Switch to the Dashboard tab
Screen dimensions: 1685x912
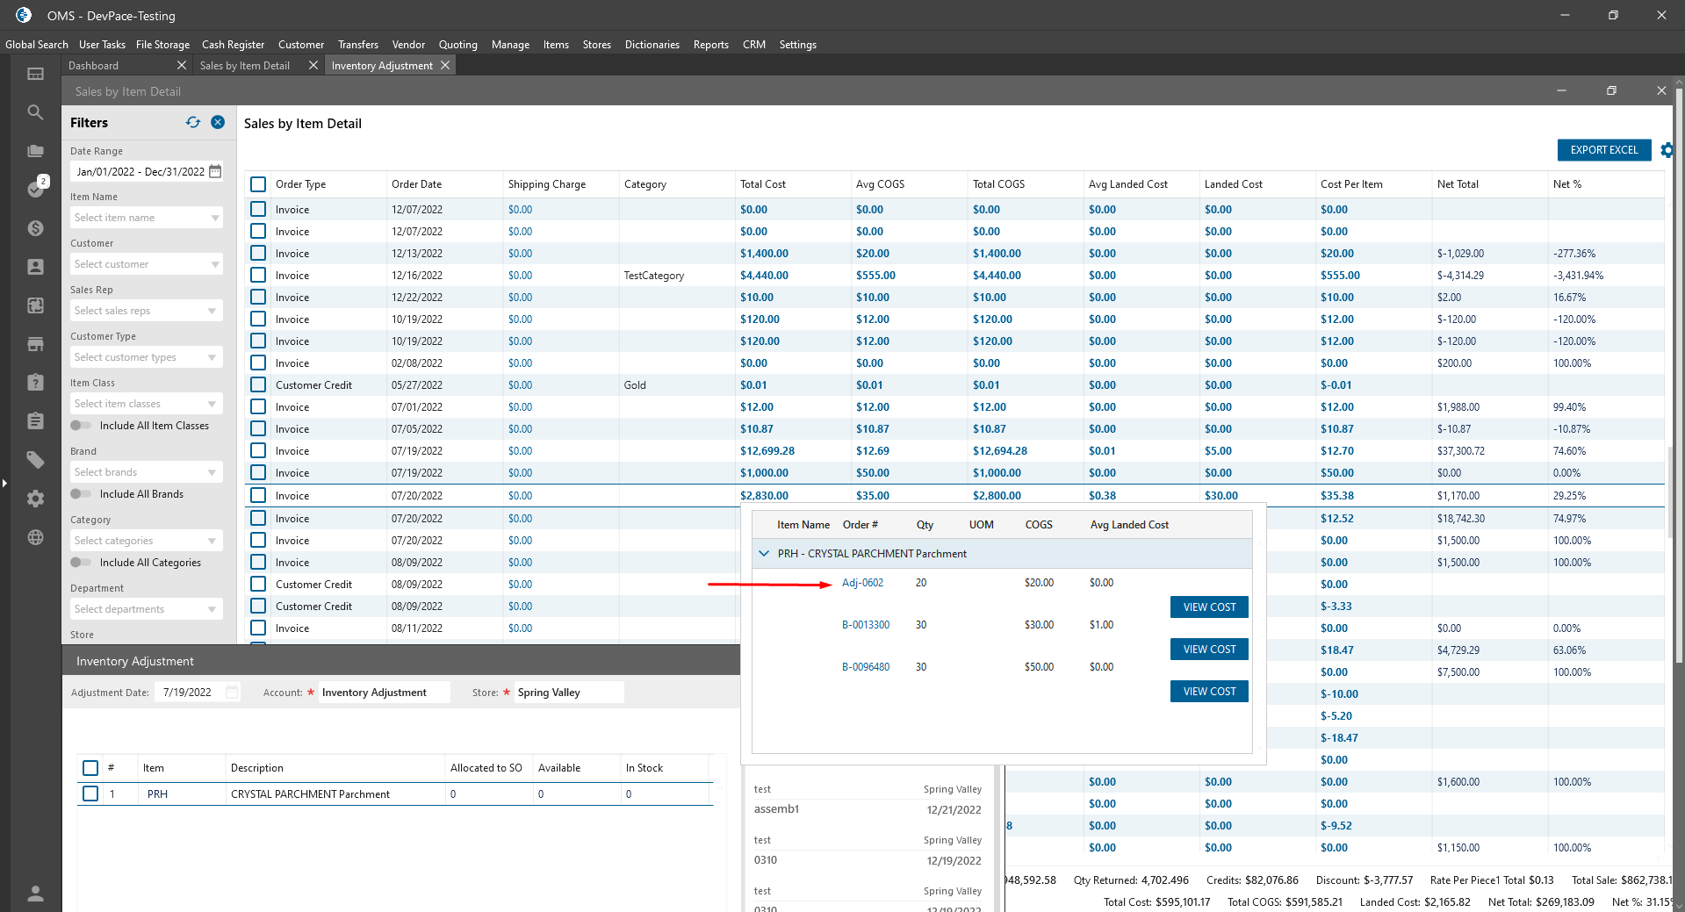coord(94,66)
